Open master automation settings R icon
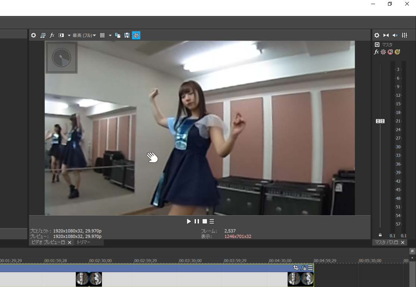Image resolution: width=416 pixels, height=287 pixels. pyautogui.click(x=384, y=52)
